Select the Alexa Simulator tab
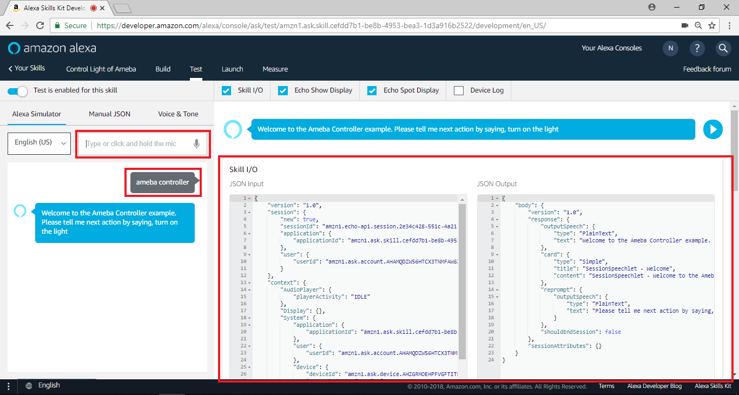 tap(37, 114)
